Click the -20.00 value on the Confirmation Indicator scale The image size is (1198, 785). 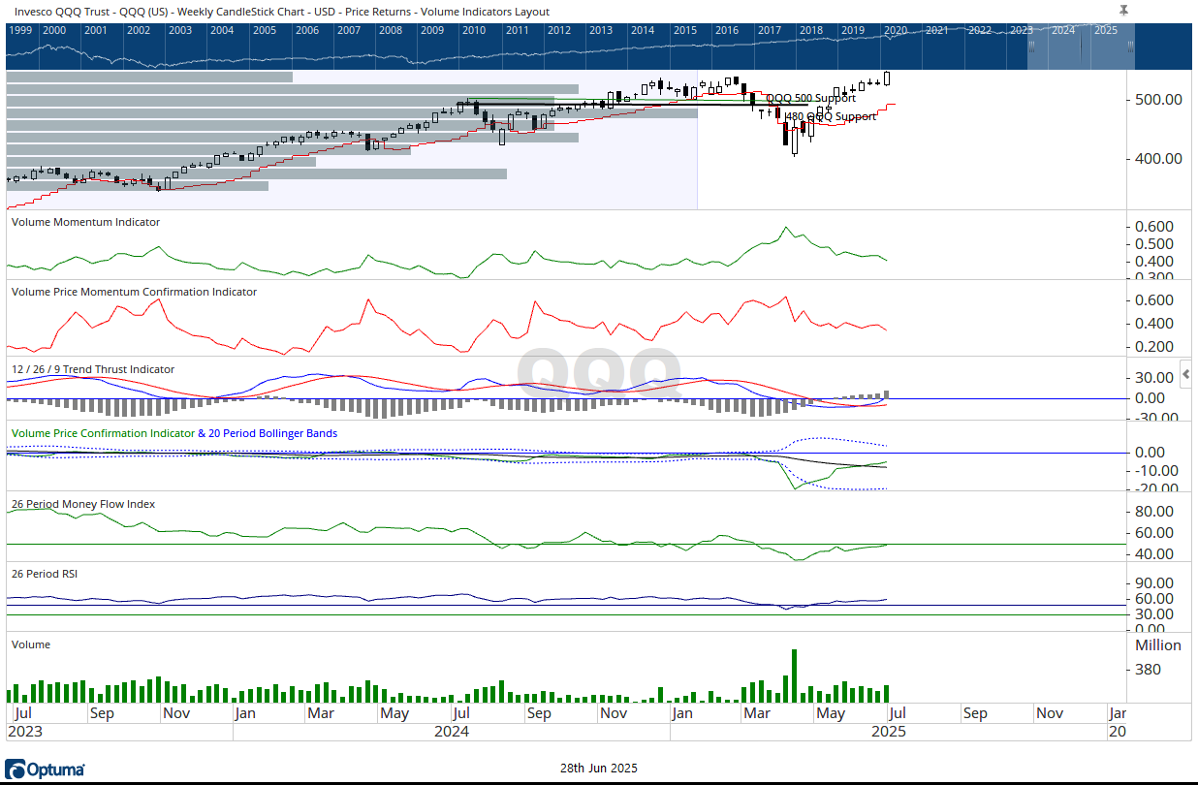(x=1155, y=489)
